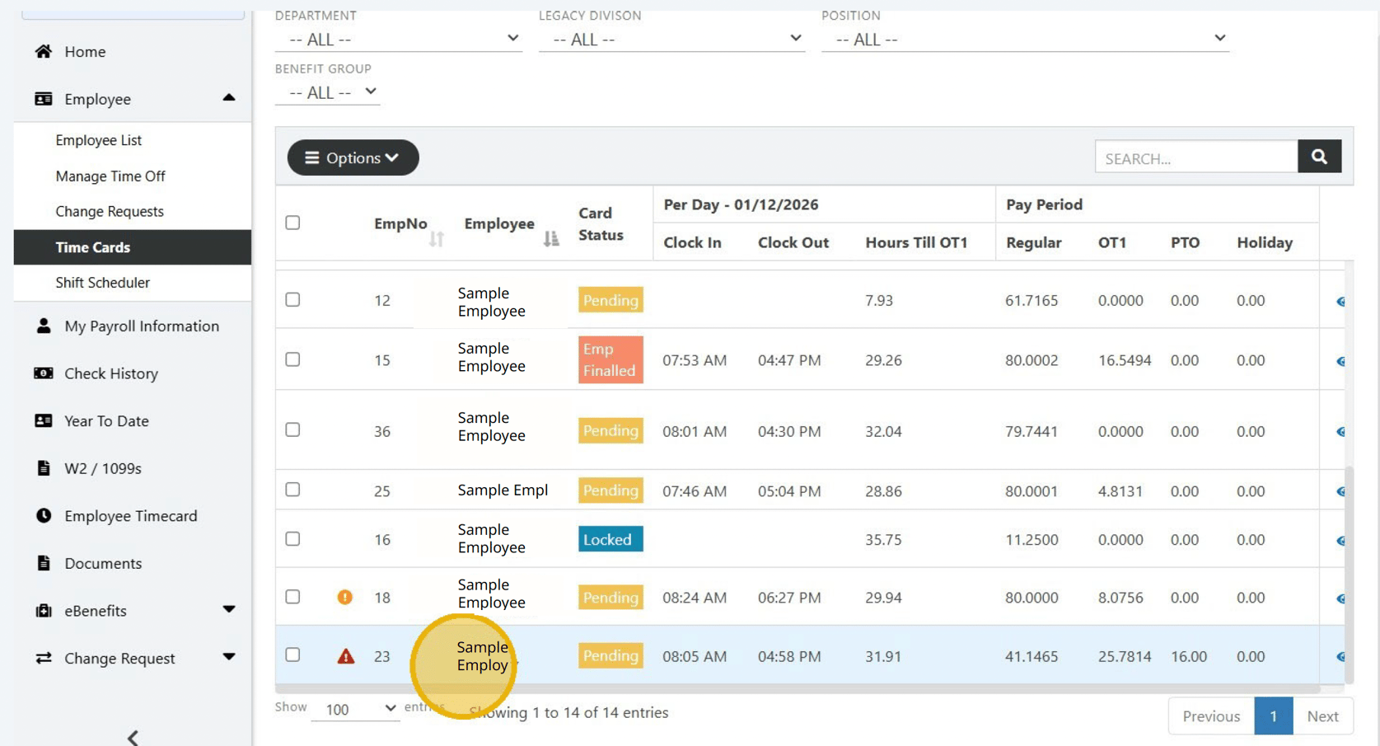The width and height of the screenshot is (1380, 746).
Task: Open the Department dropdown
Action: (x=399, y=39)
